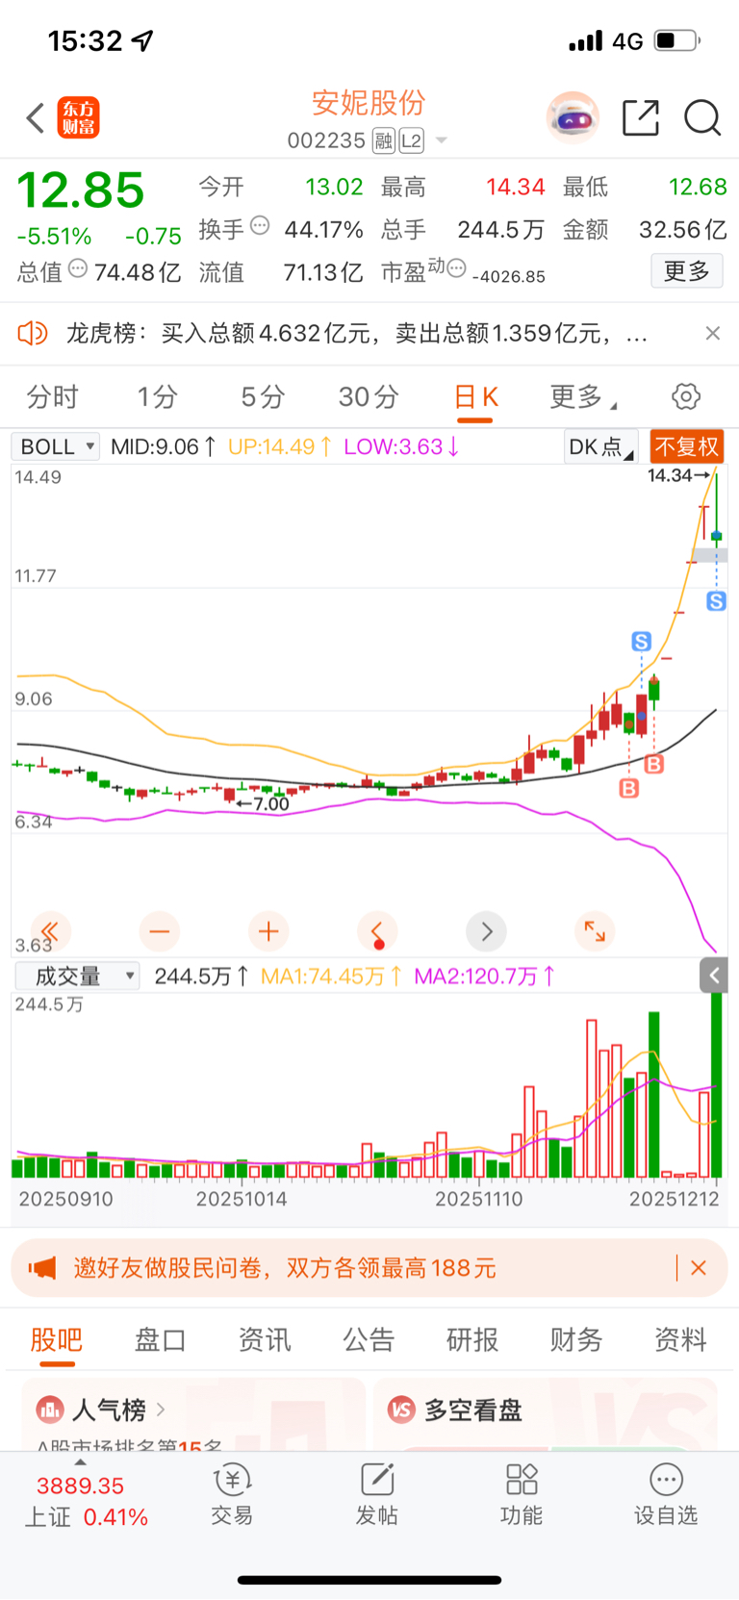This screenshot has height=1600, width=739.
Task: Tap stock code 002235
Action: coord(326,141)
